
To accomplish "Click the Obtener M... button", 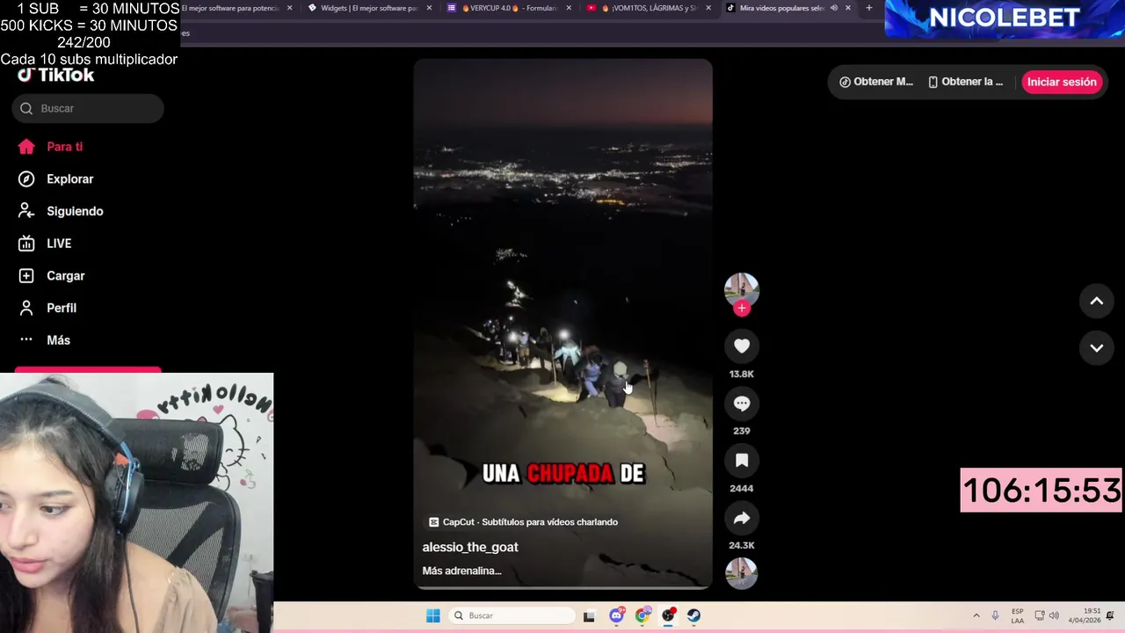I will click(x=876, y=82).
